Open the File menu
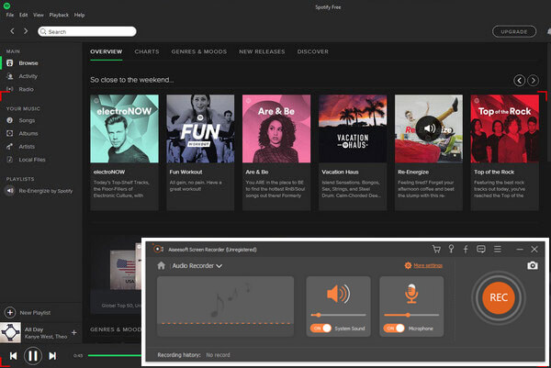The width and height of the screenshot is (551, 368). 10,15
